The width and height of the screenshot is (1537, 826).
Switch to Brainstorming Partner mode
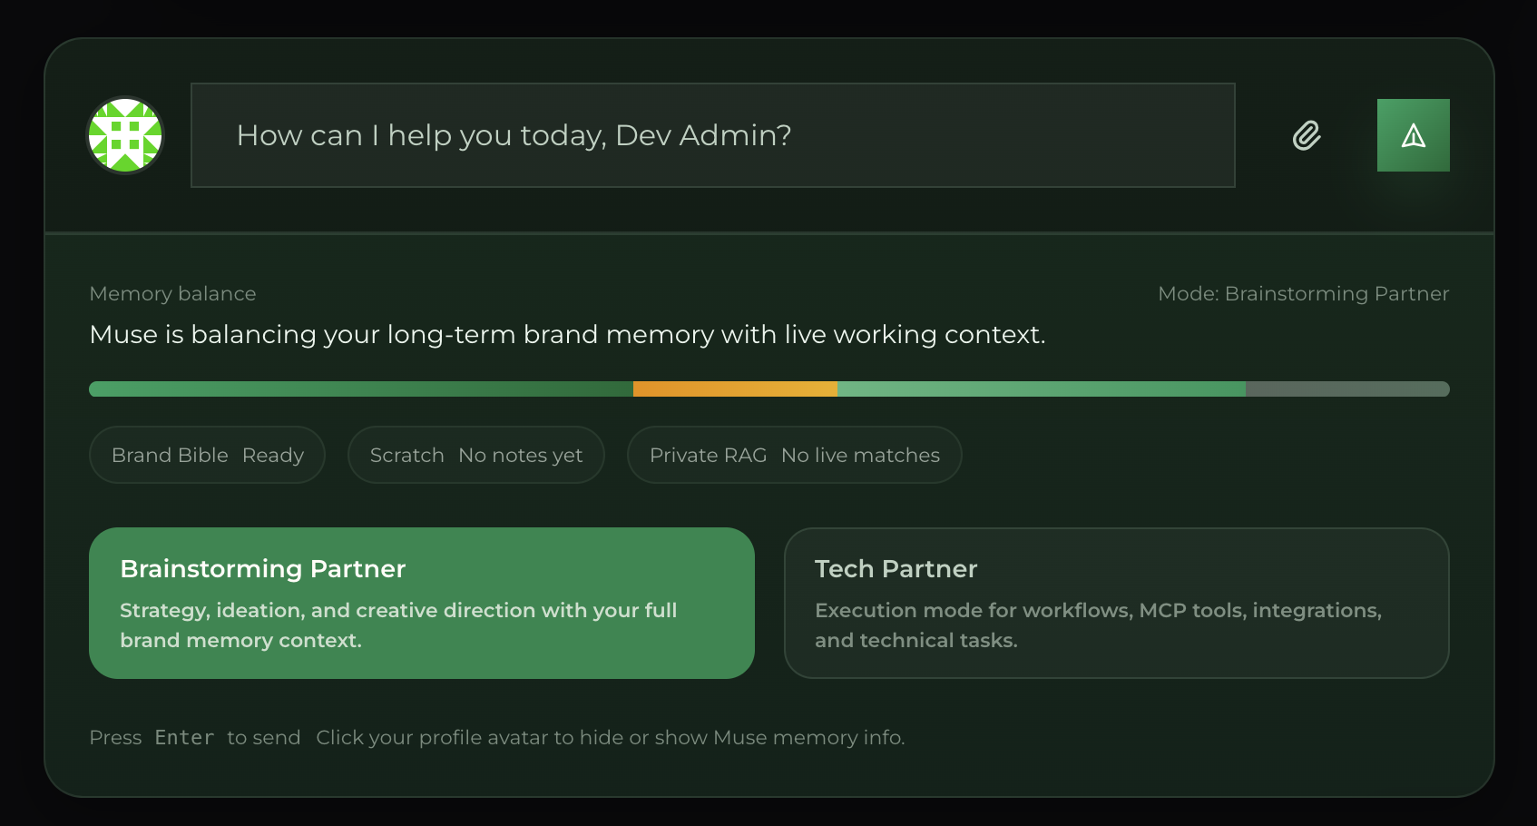coord(422,603)
